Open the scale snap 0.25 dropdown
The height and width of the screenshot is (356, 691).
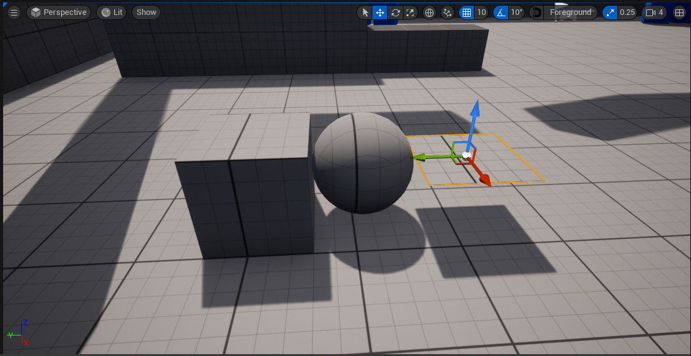(627, 12)
